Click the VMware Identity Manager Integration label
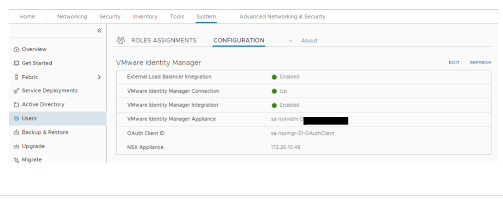503x199 pixels. point(173,105)
